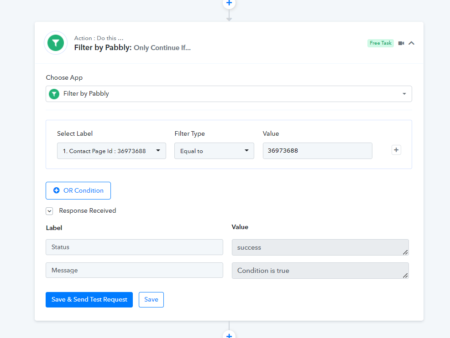This screenshot has height=338, width=450.
Task: Collapse the Response Received section
Action: coord(49,211)
